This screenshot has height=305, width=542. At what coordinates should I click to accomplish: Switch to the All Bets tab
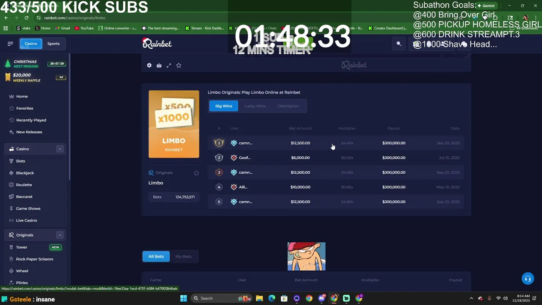coord(156,256)
